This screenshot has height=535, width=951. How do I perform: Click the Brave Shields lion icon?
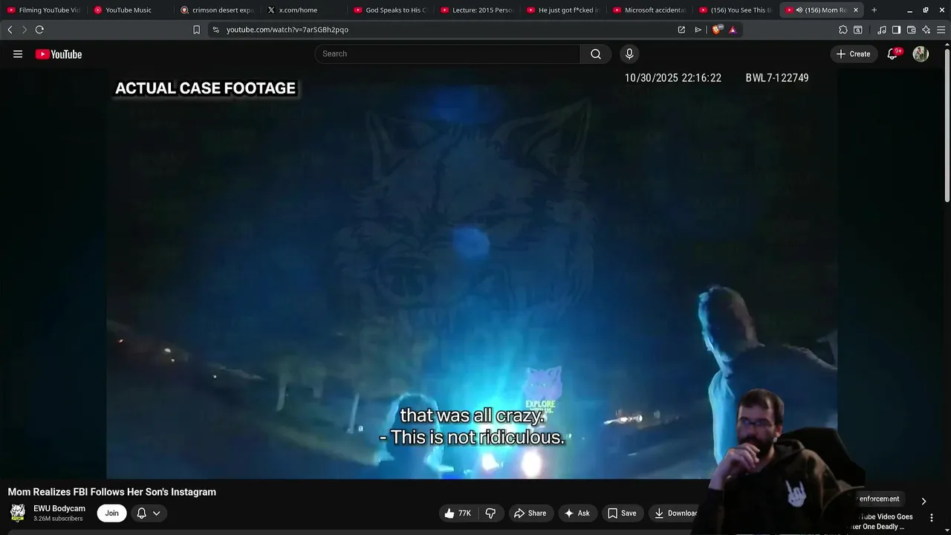click(716, 30)
